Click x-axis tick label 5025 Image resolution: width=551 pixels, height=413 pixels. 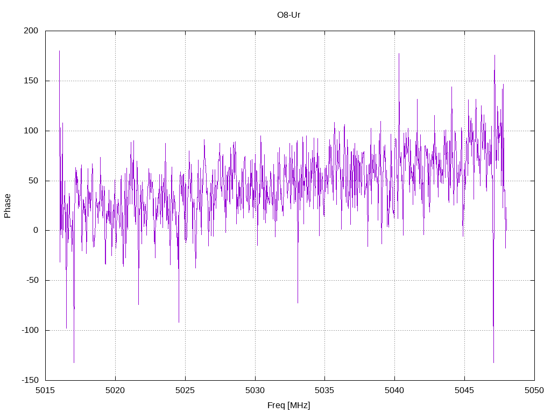coord(185,390)
